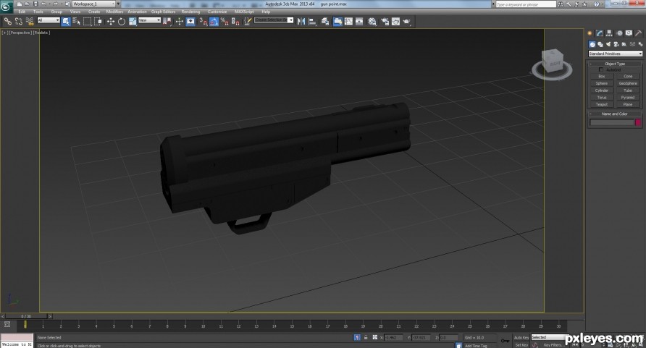Enable the AutoGrid checkbox

tap(601, 70)
